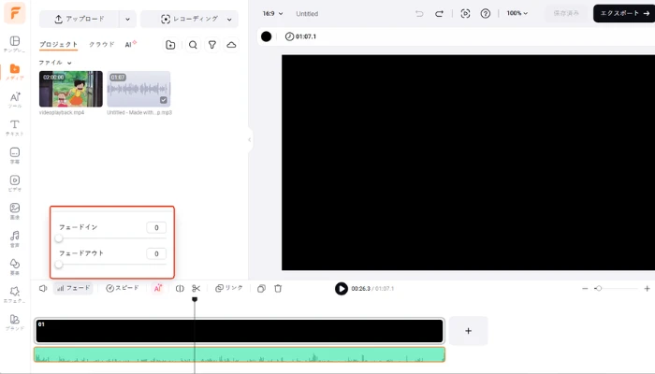This screenshot has width=655, height=374.
Task: Open the Image sidebar panel
Action: 15,211
